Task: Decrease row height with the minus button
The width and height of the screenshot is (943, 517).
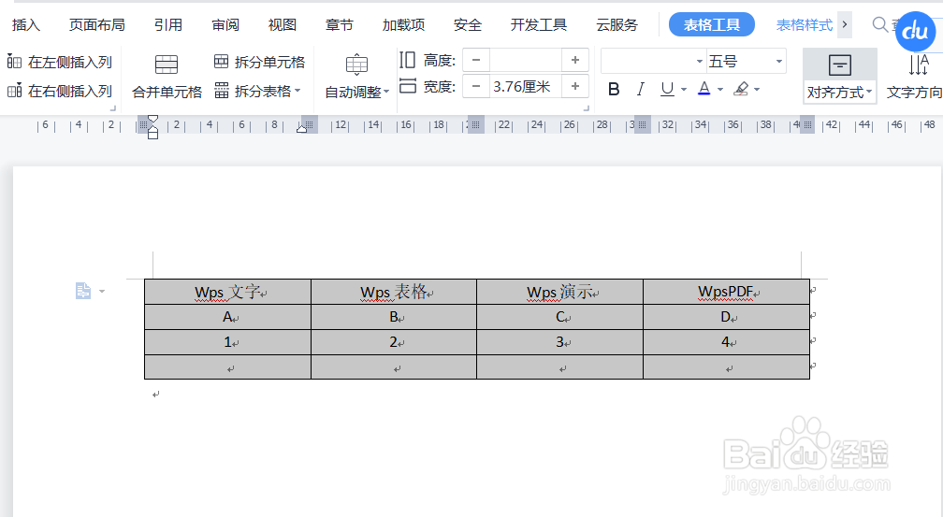Action: (476, 60)
